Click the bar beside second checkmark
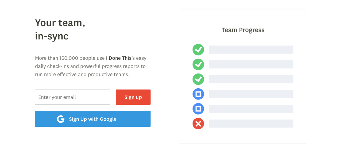This screenshot has width=351, height=152. point(251,64)
